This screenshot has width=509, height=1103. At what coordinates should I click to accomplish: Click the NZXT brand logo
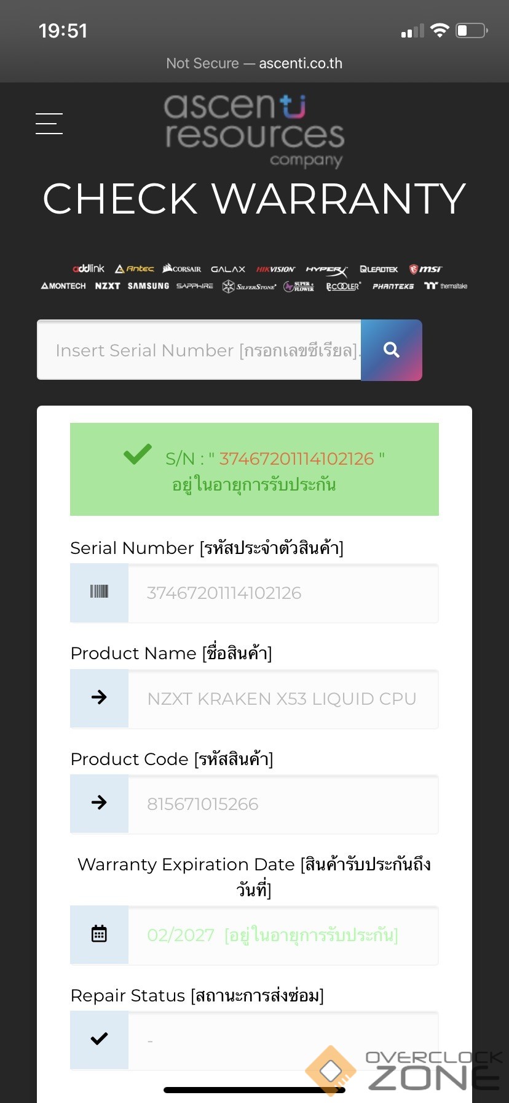107,286
